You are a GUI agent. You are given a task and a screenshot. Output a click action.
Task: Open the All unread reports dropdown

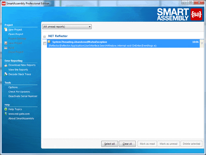click(x=67, y=27)
